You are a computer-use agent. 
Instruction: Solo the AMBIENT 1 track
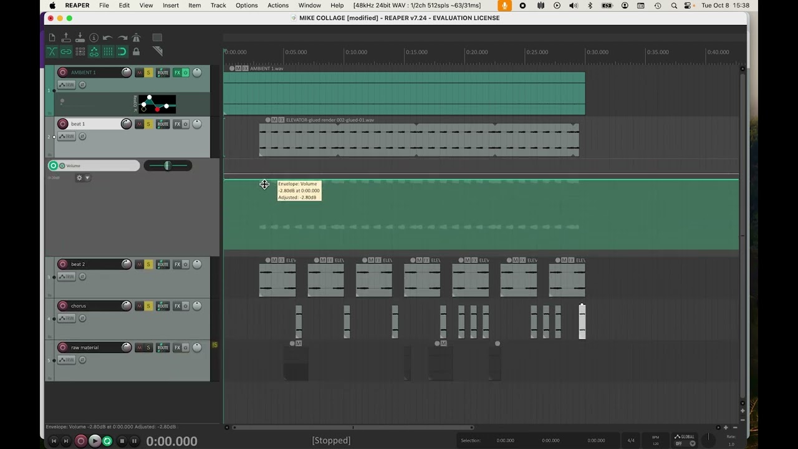coord(148,72)
